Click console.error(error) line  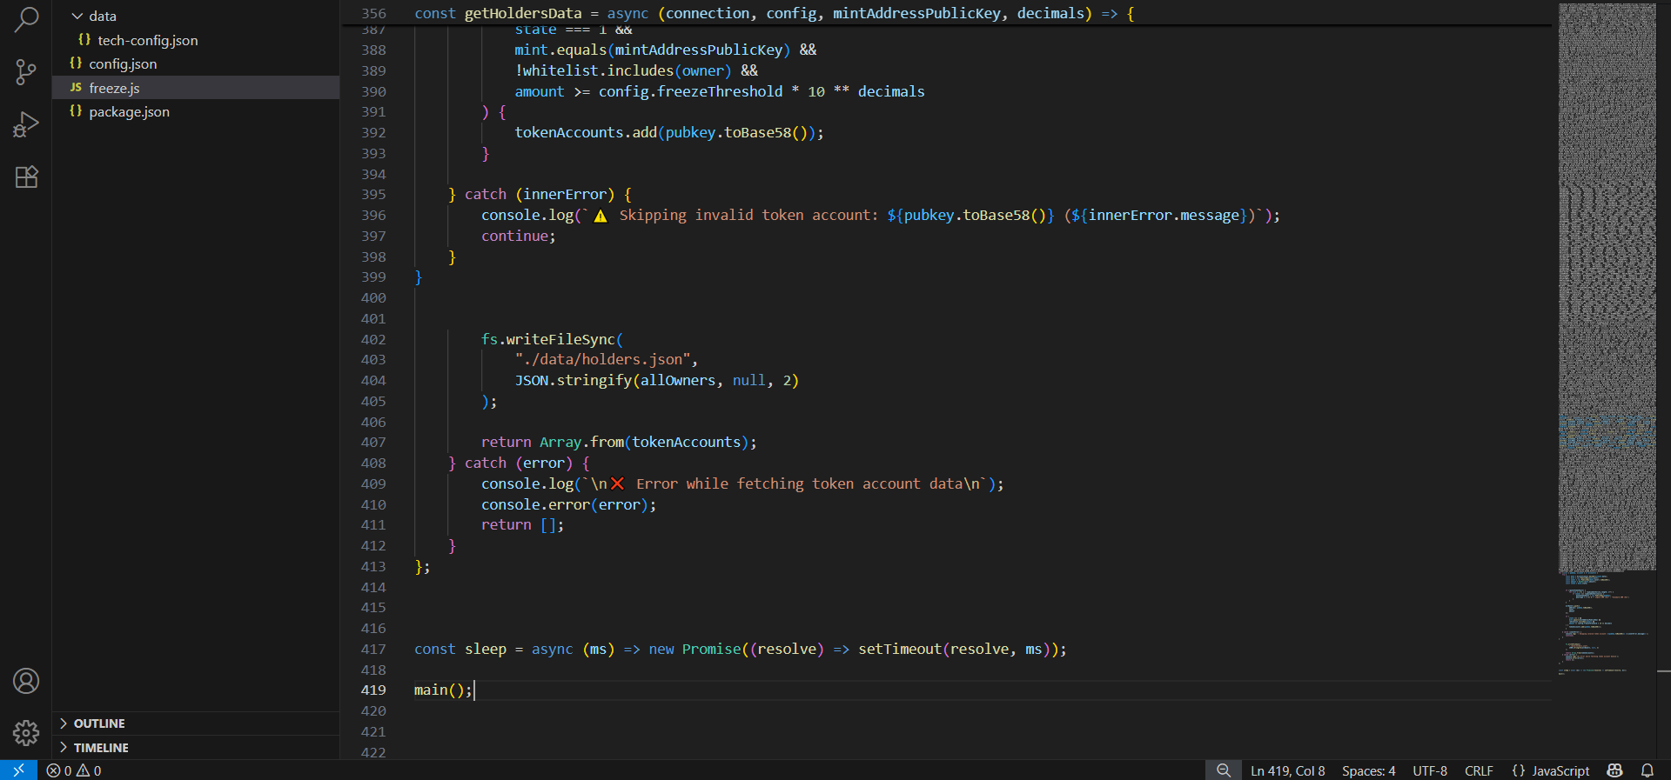(x=568, y=504)
